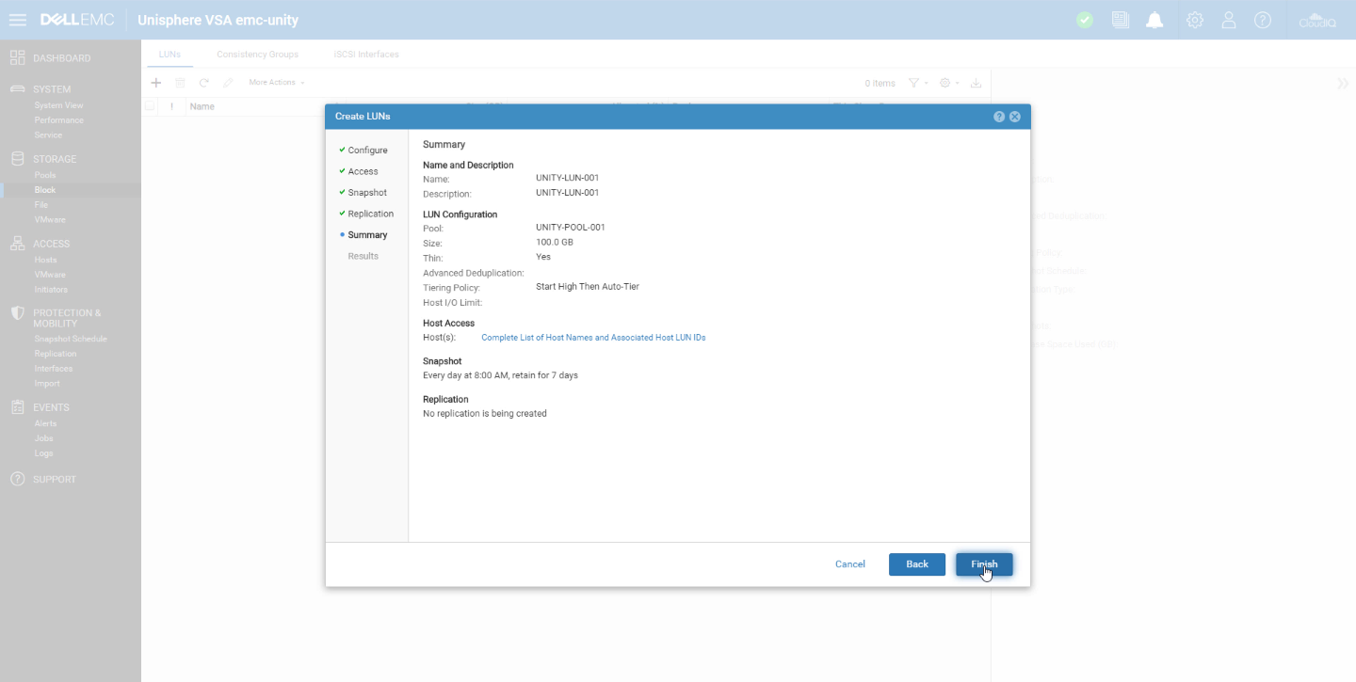Click the STORAGE section icon in the sidebar
This screenshot has width=1356, height=682.
click(x=17, y=159)
